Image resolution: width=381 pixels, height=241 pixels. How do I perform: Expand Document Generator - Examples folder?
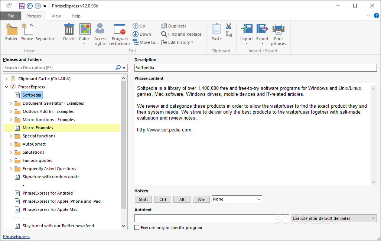tap(11, 103)
